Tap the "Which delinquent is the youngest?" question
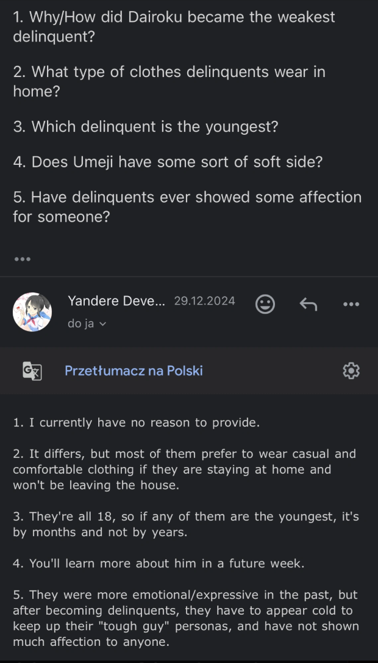 146,127
